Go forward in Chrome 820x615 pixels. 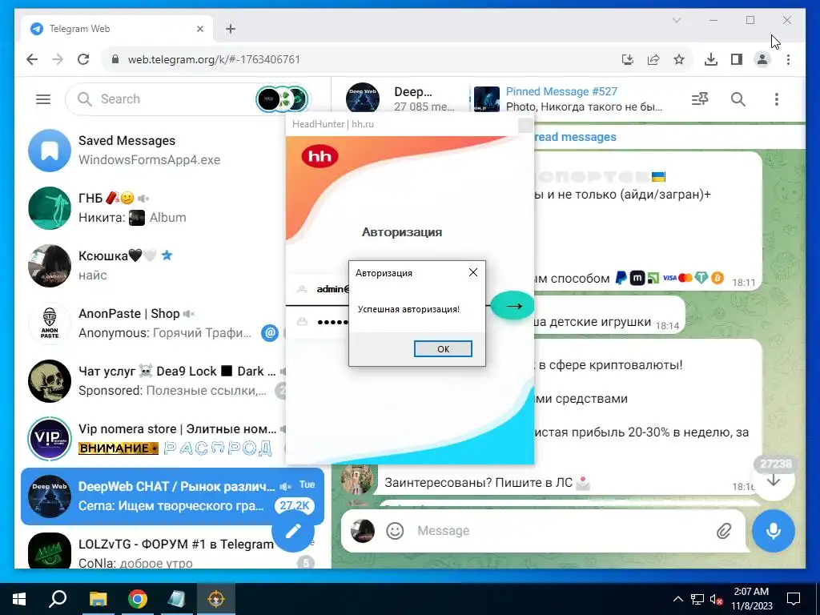(58, 59)
